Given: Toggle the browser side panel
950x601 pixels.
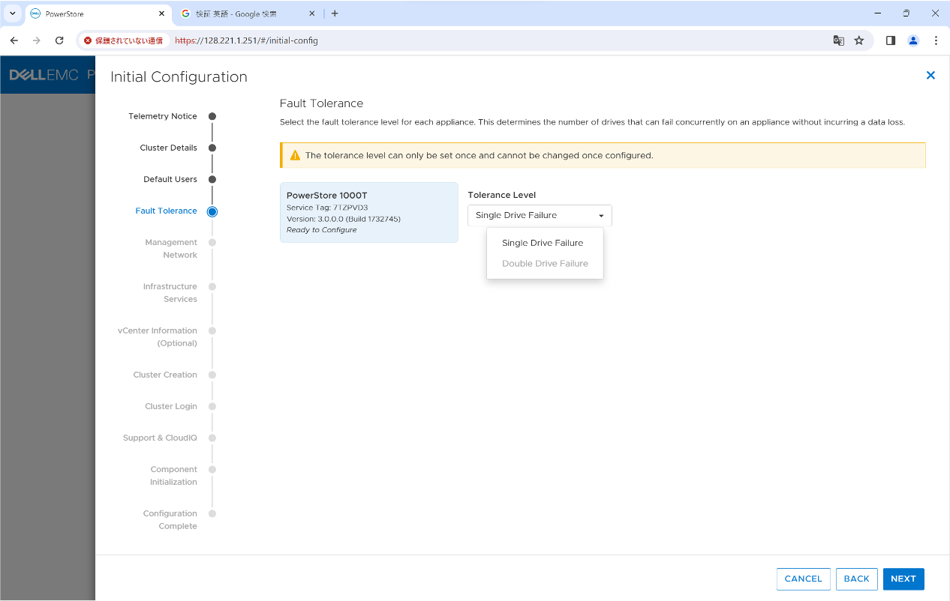Looking at the screenshot, I should click(891, 40).
